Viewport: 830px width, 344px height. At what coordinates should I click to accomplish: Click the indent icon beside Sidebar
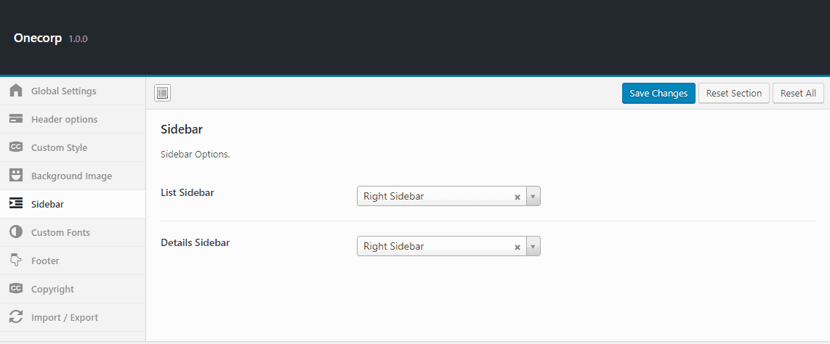[17, 204]
